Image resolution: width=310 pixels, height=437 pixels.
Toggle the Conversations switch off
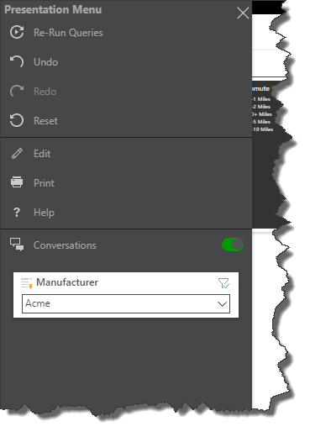click(233, 245)
